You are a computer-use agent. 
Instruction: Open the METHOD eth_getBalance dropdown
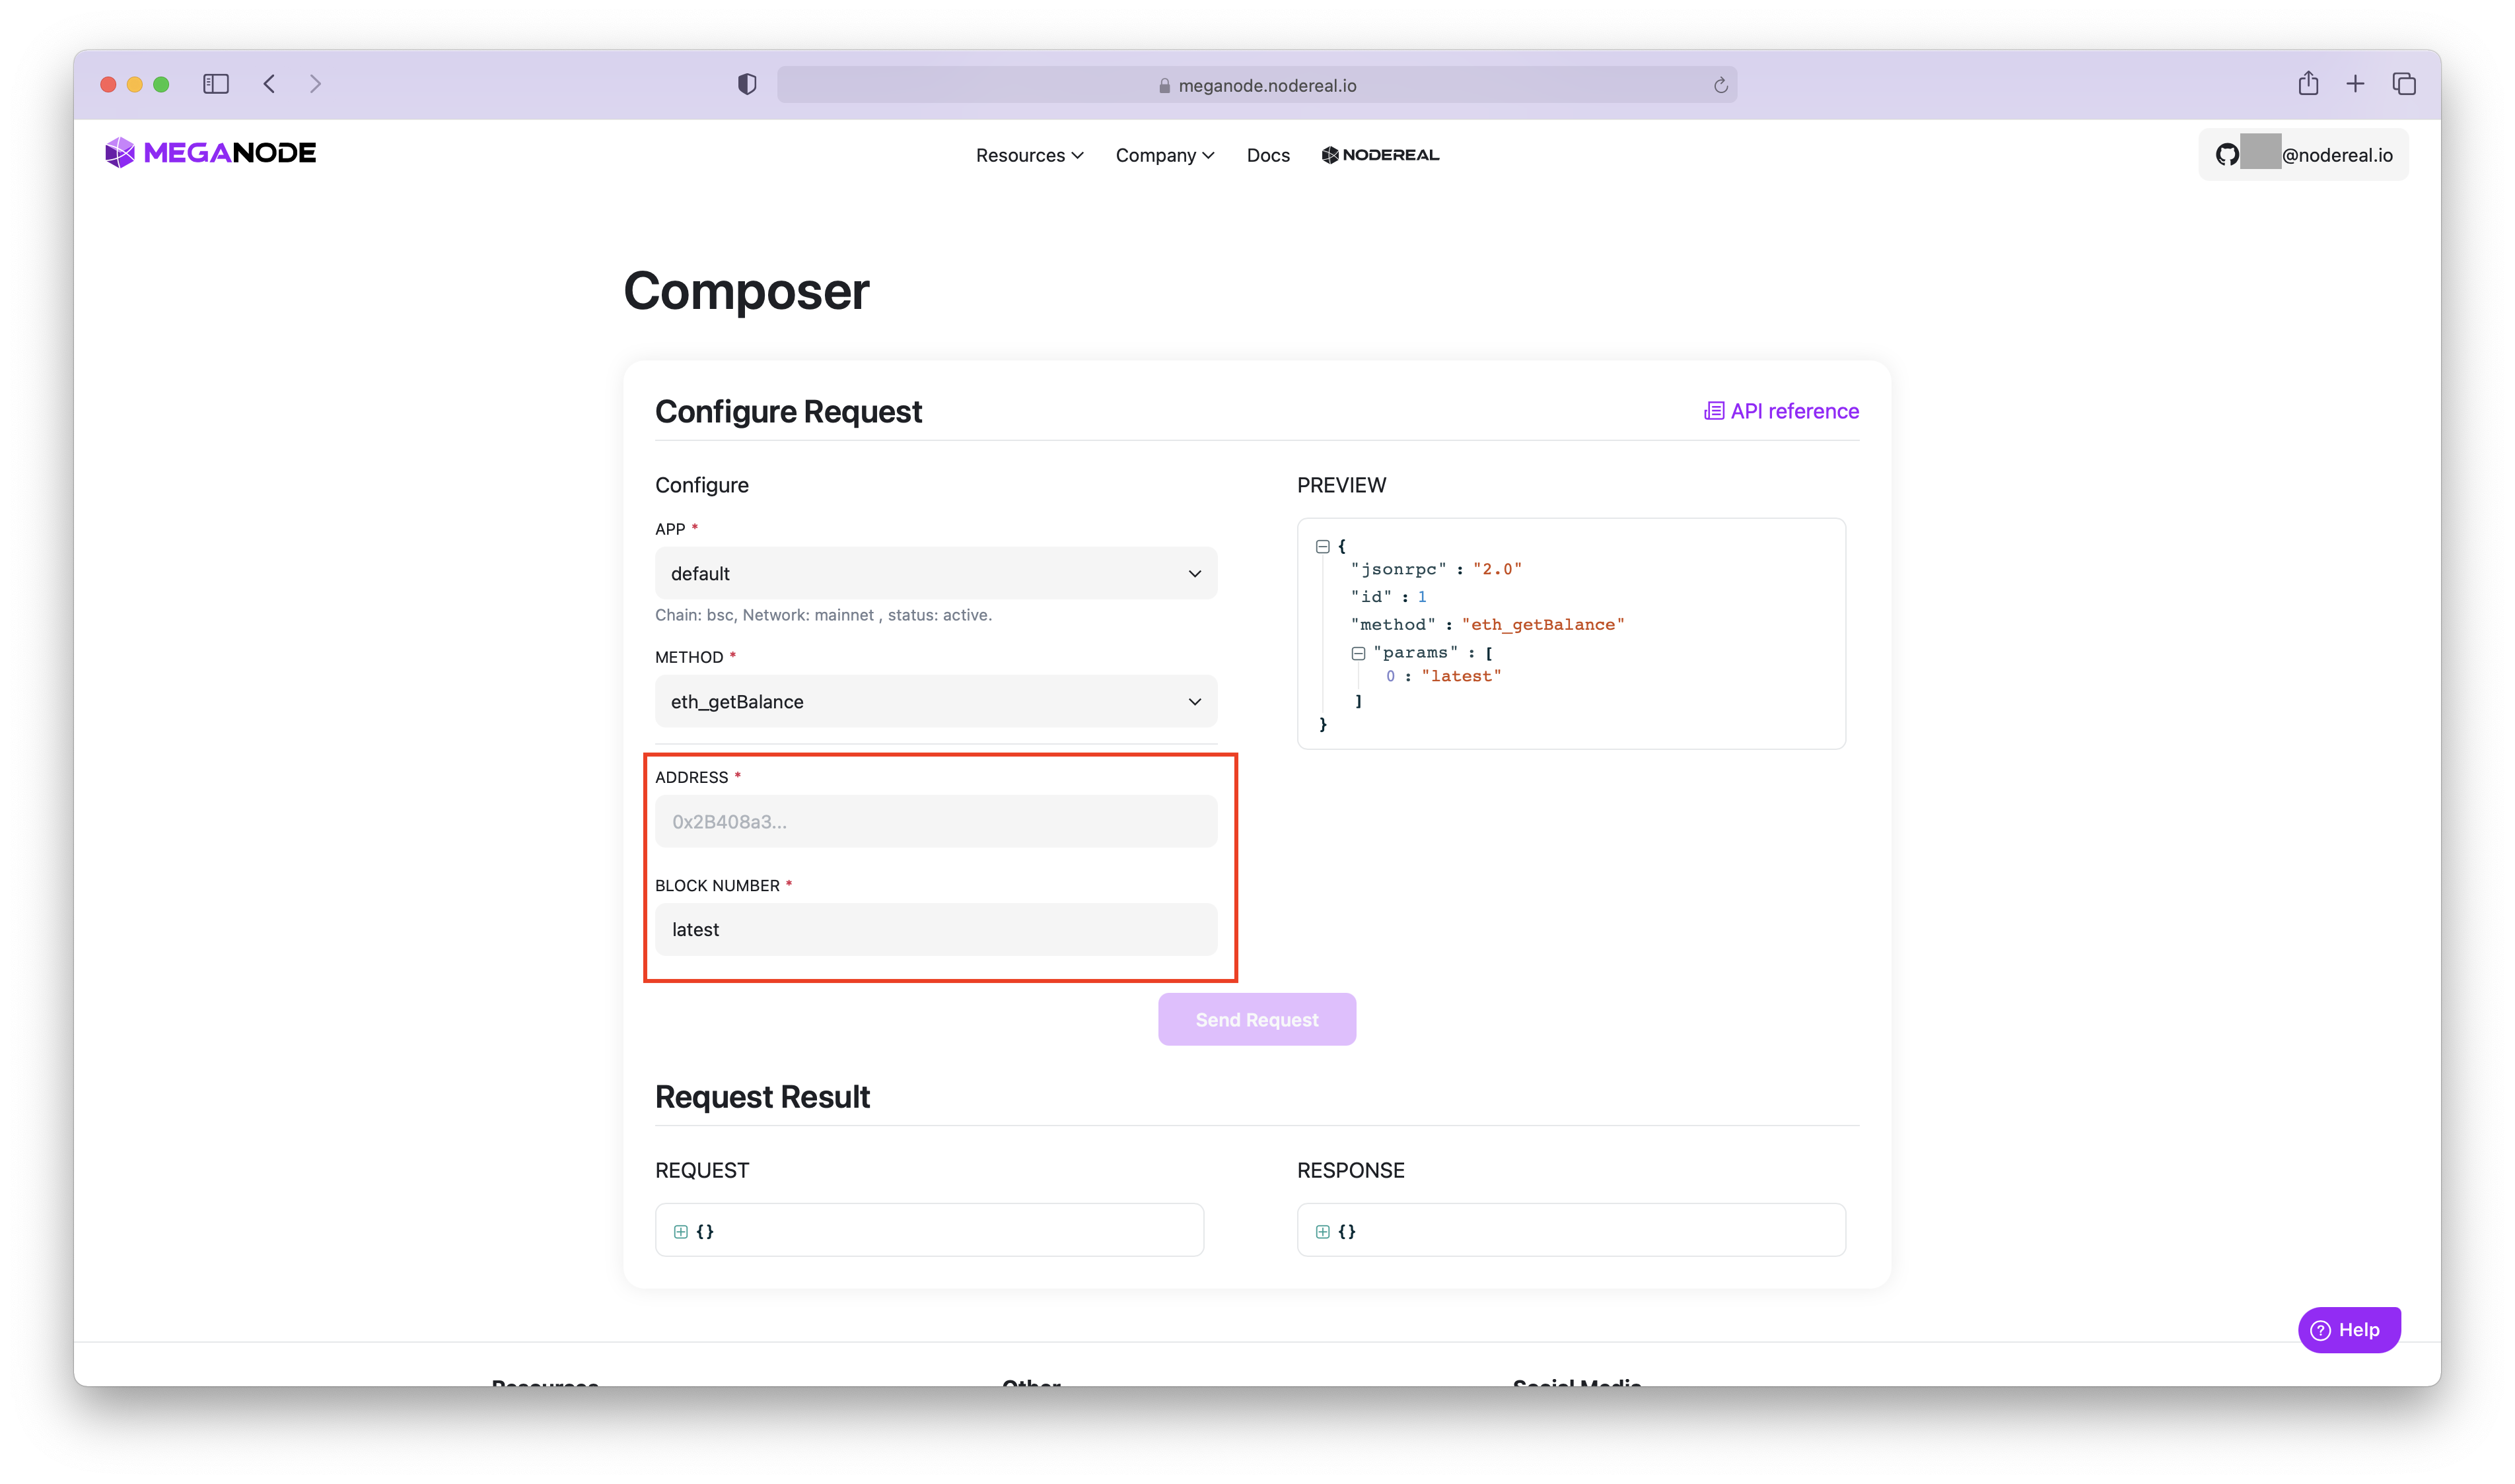pos(935,701)
